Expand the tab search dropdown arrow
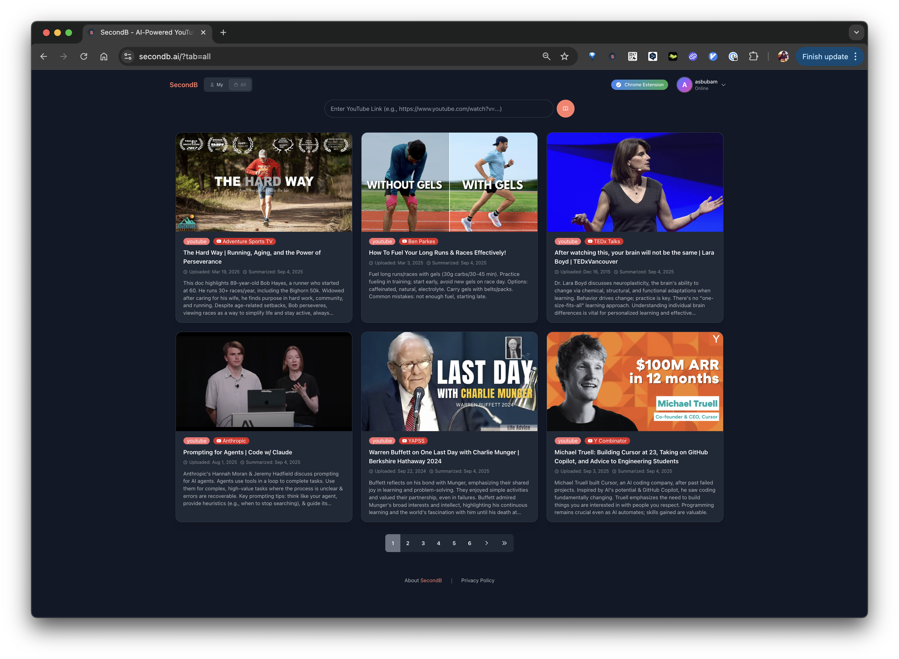The image size is (899, 659). 856,32
